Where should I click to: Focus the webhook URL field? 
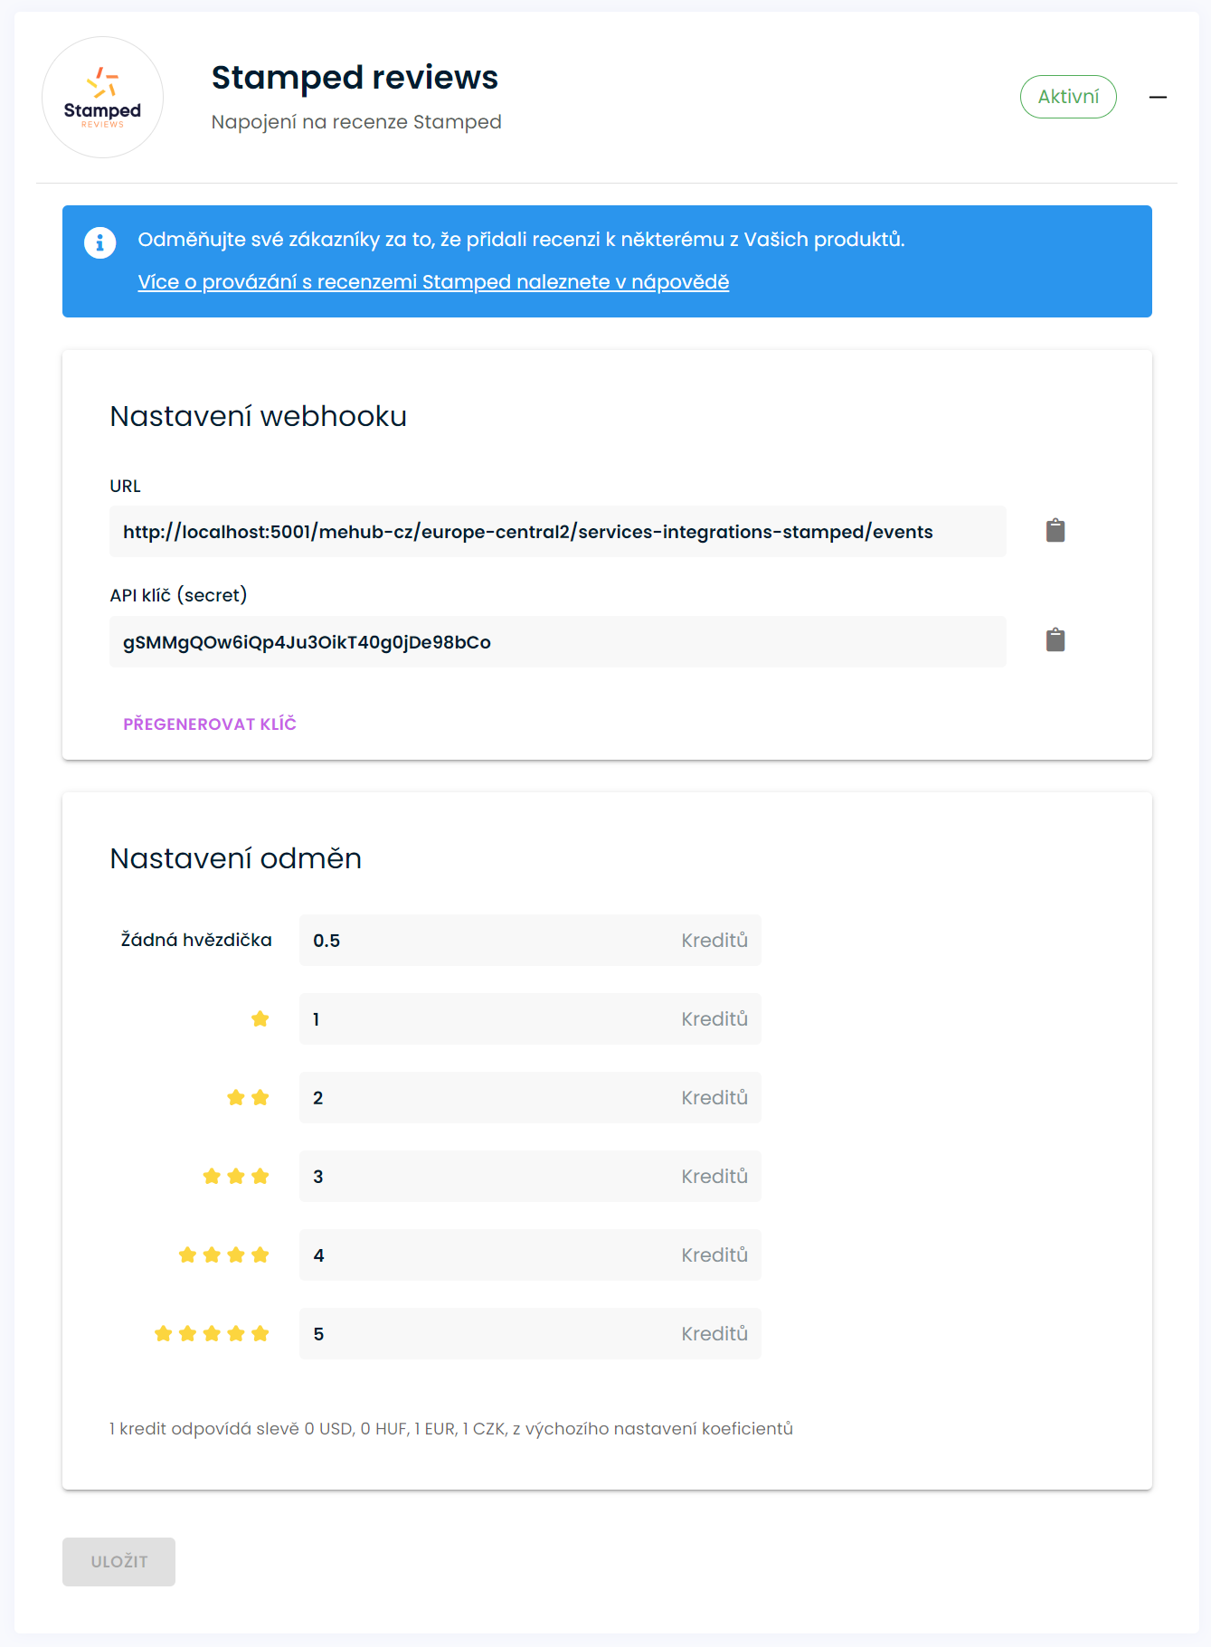(x=557, y=532)
